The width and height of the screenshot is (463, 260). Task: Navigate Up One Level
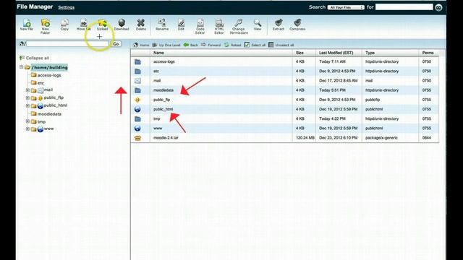coord(166,45)
